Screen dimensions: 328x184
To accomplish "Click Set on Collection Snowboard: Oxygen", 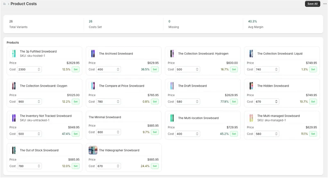I will [x=75, y=101].
